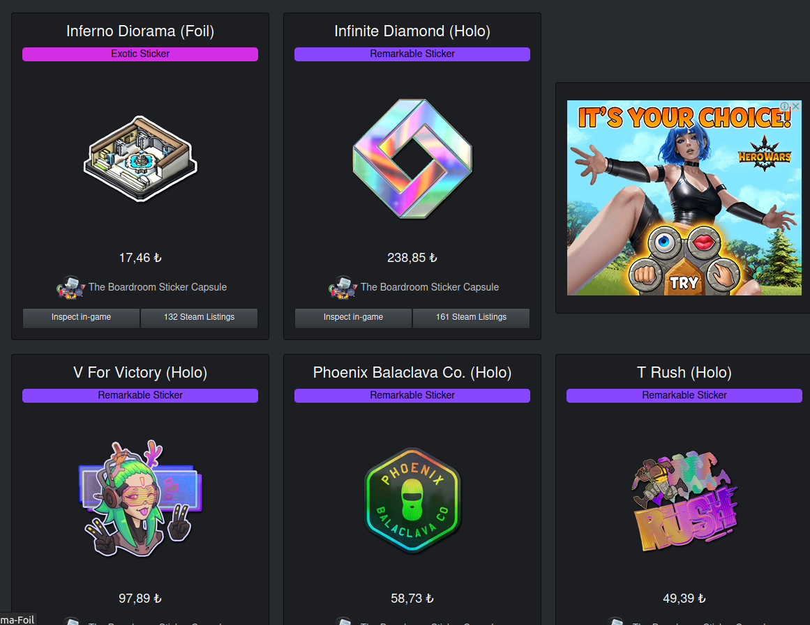Image resolution: width=810 pixels, height=625 pixels.
Task: Click the T Rush (Holo) title
Action: pos(684,372)
